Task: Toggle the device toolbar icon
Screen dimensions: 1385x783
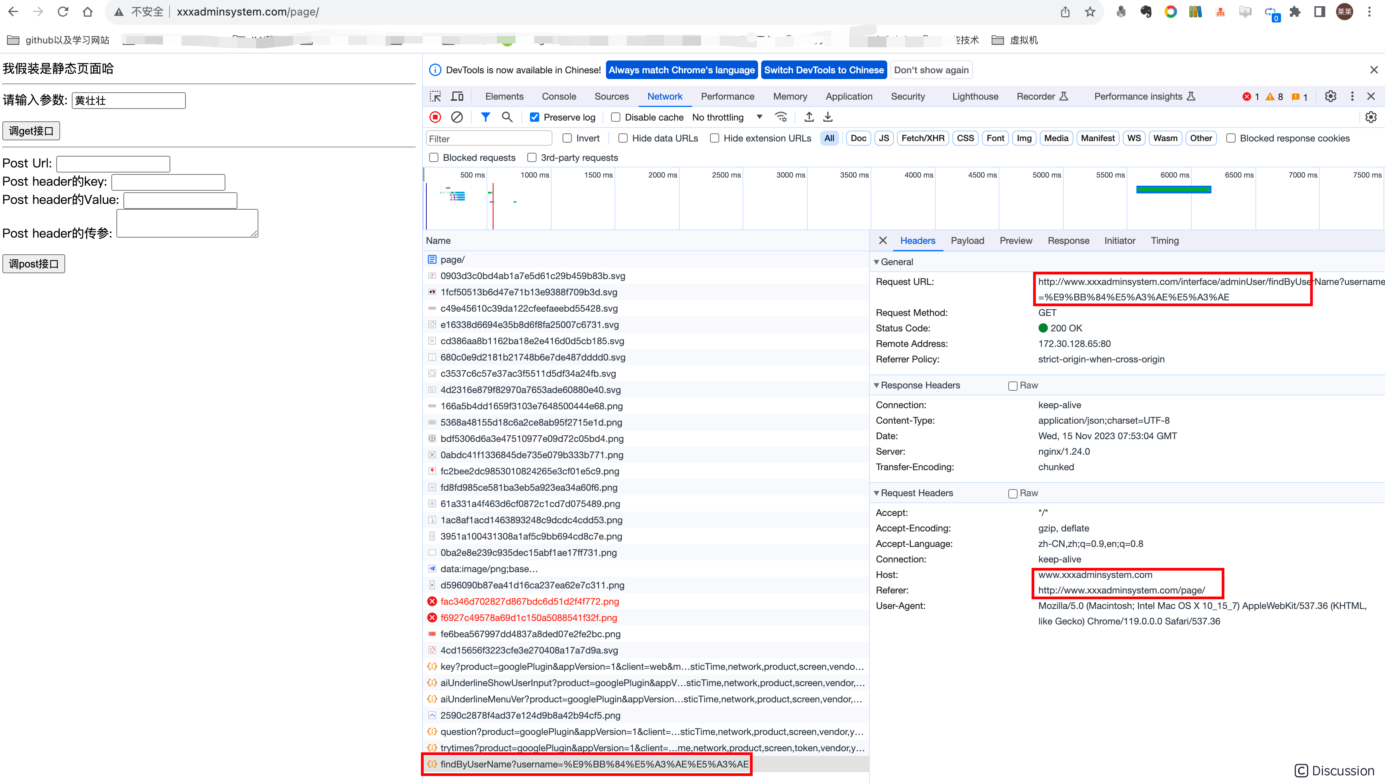Action: pos(457,96)
